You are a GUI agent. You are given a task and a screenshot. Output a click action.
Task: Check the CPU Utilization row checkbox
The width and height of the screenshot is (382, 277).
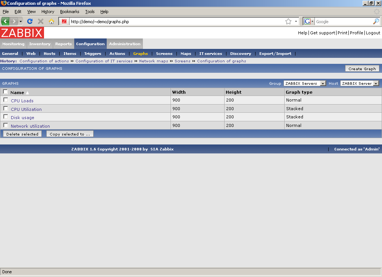(6, 108)
